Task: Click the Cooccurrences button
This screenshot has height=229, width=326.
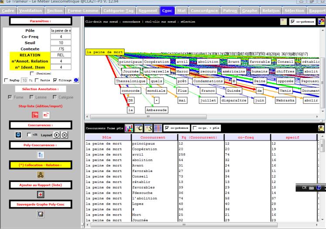Action: 41,125
